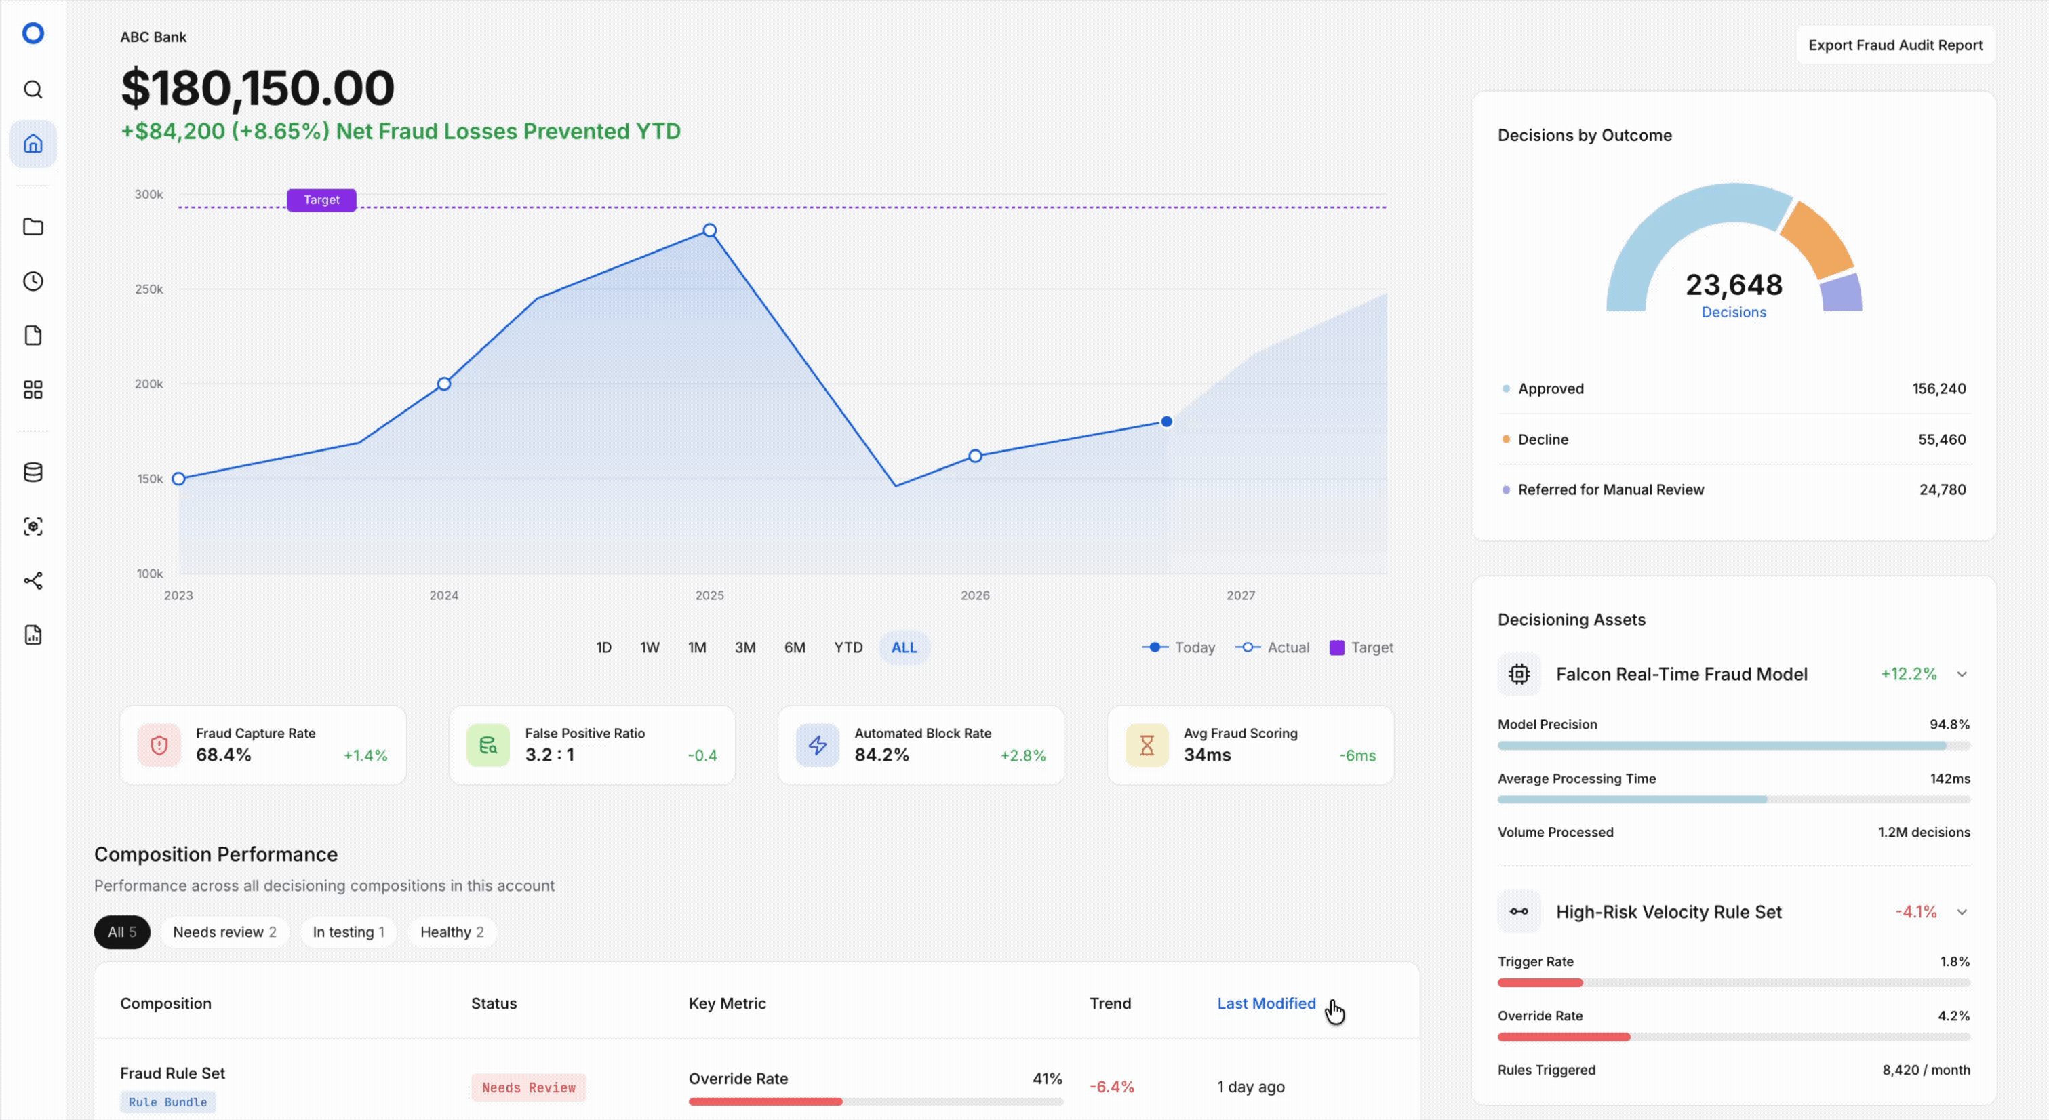2049x1120 pixels.
Task: Open the scan focus icon in sidebar
Action: 33,527
